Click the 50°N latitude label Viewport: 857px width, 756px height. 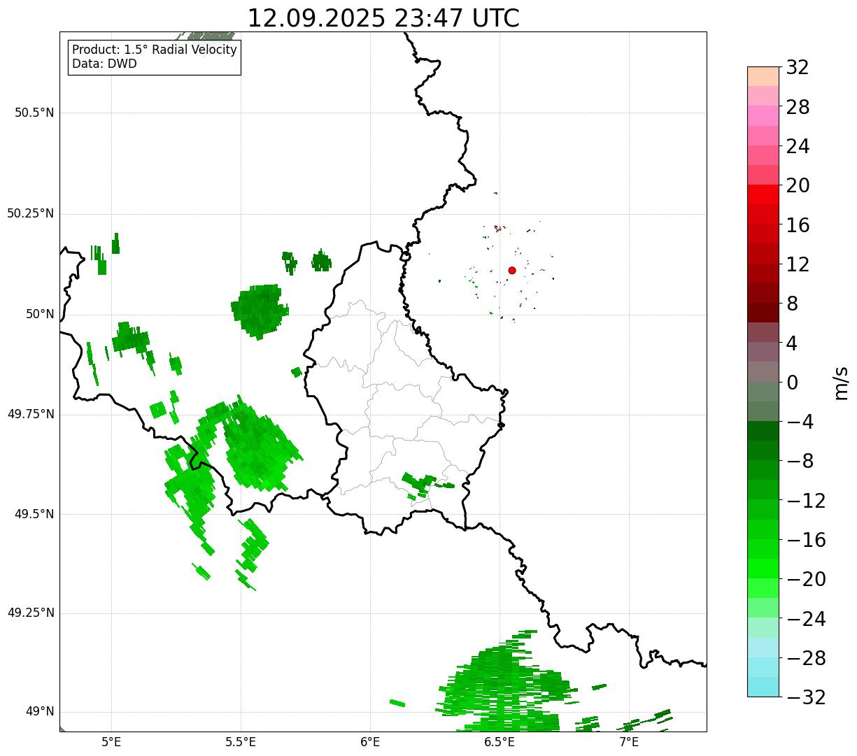click(40, 314)
